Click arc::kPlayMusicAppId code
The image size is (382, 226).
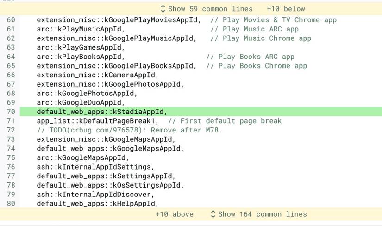(x=81, y=29)
